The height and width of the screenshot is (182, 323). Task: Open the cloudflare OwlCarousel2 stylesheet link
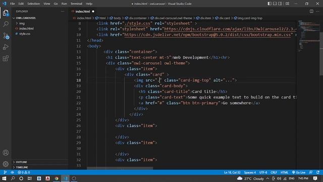coord(230,29)
